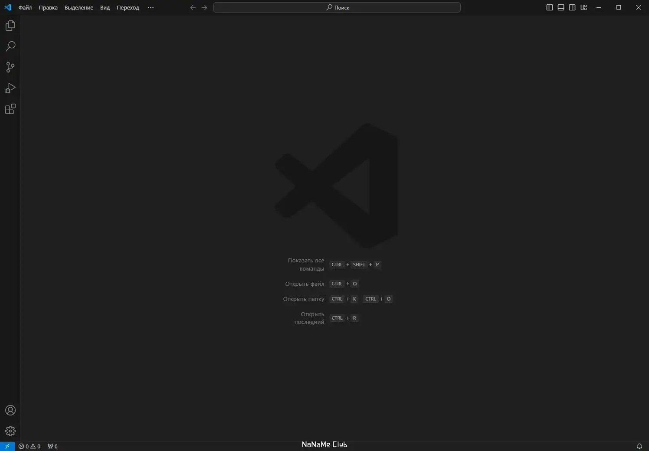This screenshot has height=451, width=649.
Task: Open the Explorer view in activity bar
Action: [10, 26]
